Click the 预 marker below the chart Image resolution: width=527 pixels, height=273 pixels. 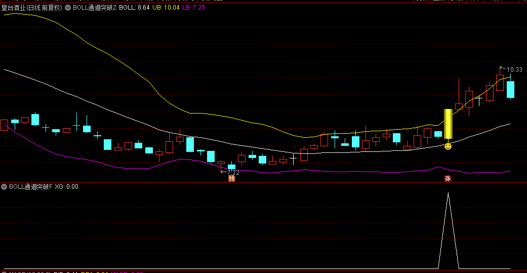pyautogui.click(x=231, y=179)
